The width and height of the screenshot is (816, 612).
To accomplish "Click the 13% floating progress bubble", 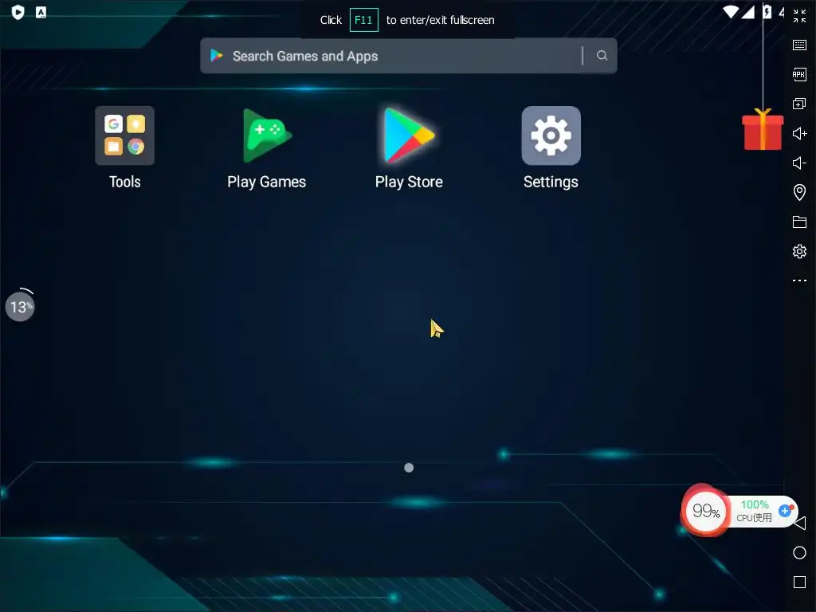I will [x=20, y=307].
